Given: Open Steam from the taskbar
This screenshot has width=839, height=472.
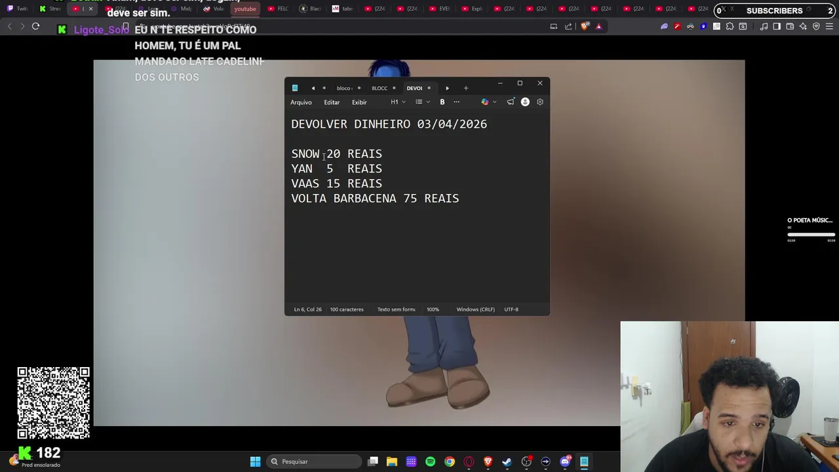Looking at the screenshot, I should [x=507, y=462].
